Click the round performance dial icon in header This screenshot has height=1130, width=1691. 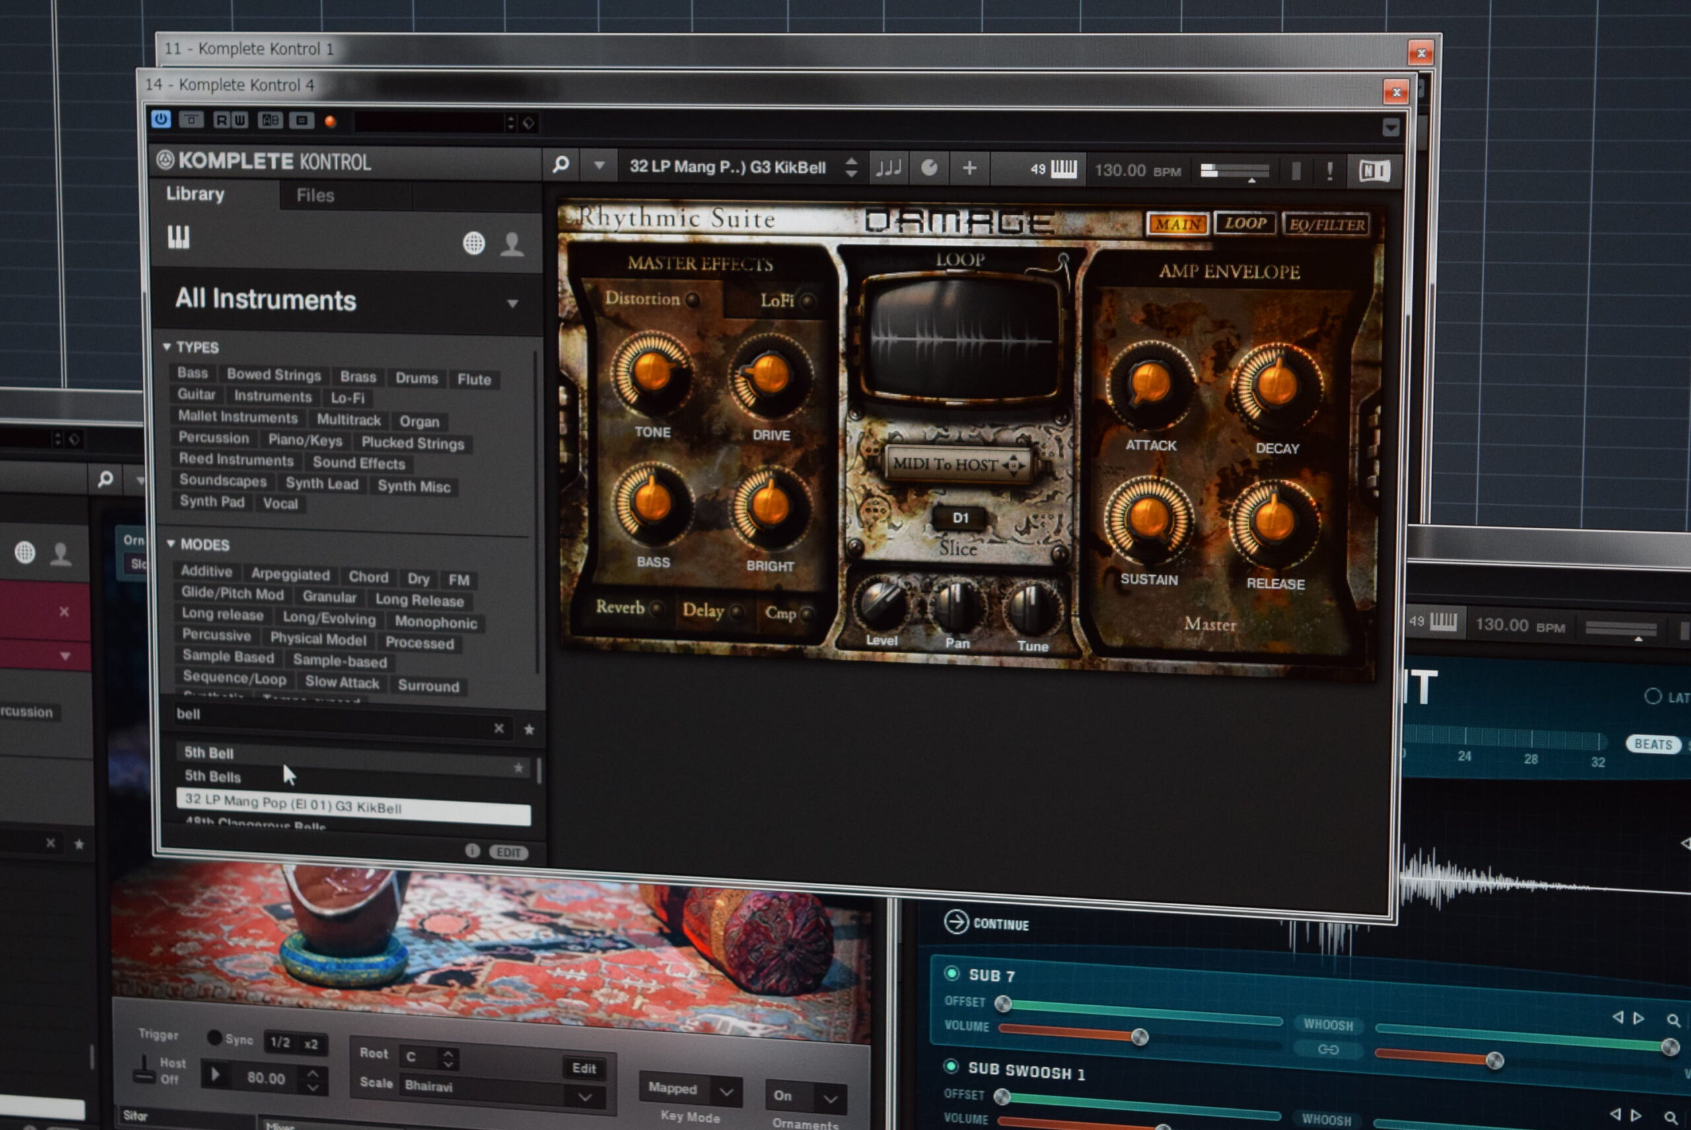coord(930,168)
